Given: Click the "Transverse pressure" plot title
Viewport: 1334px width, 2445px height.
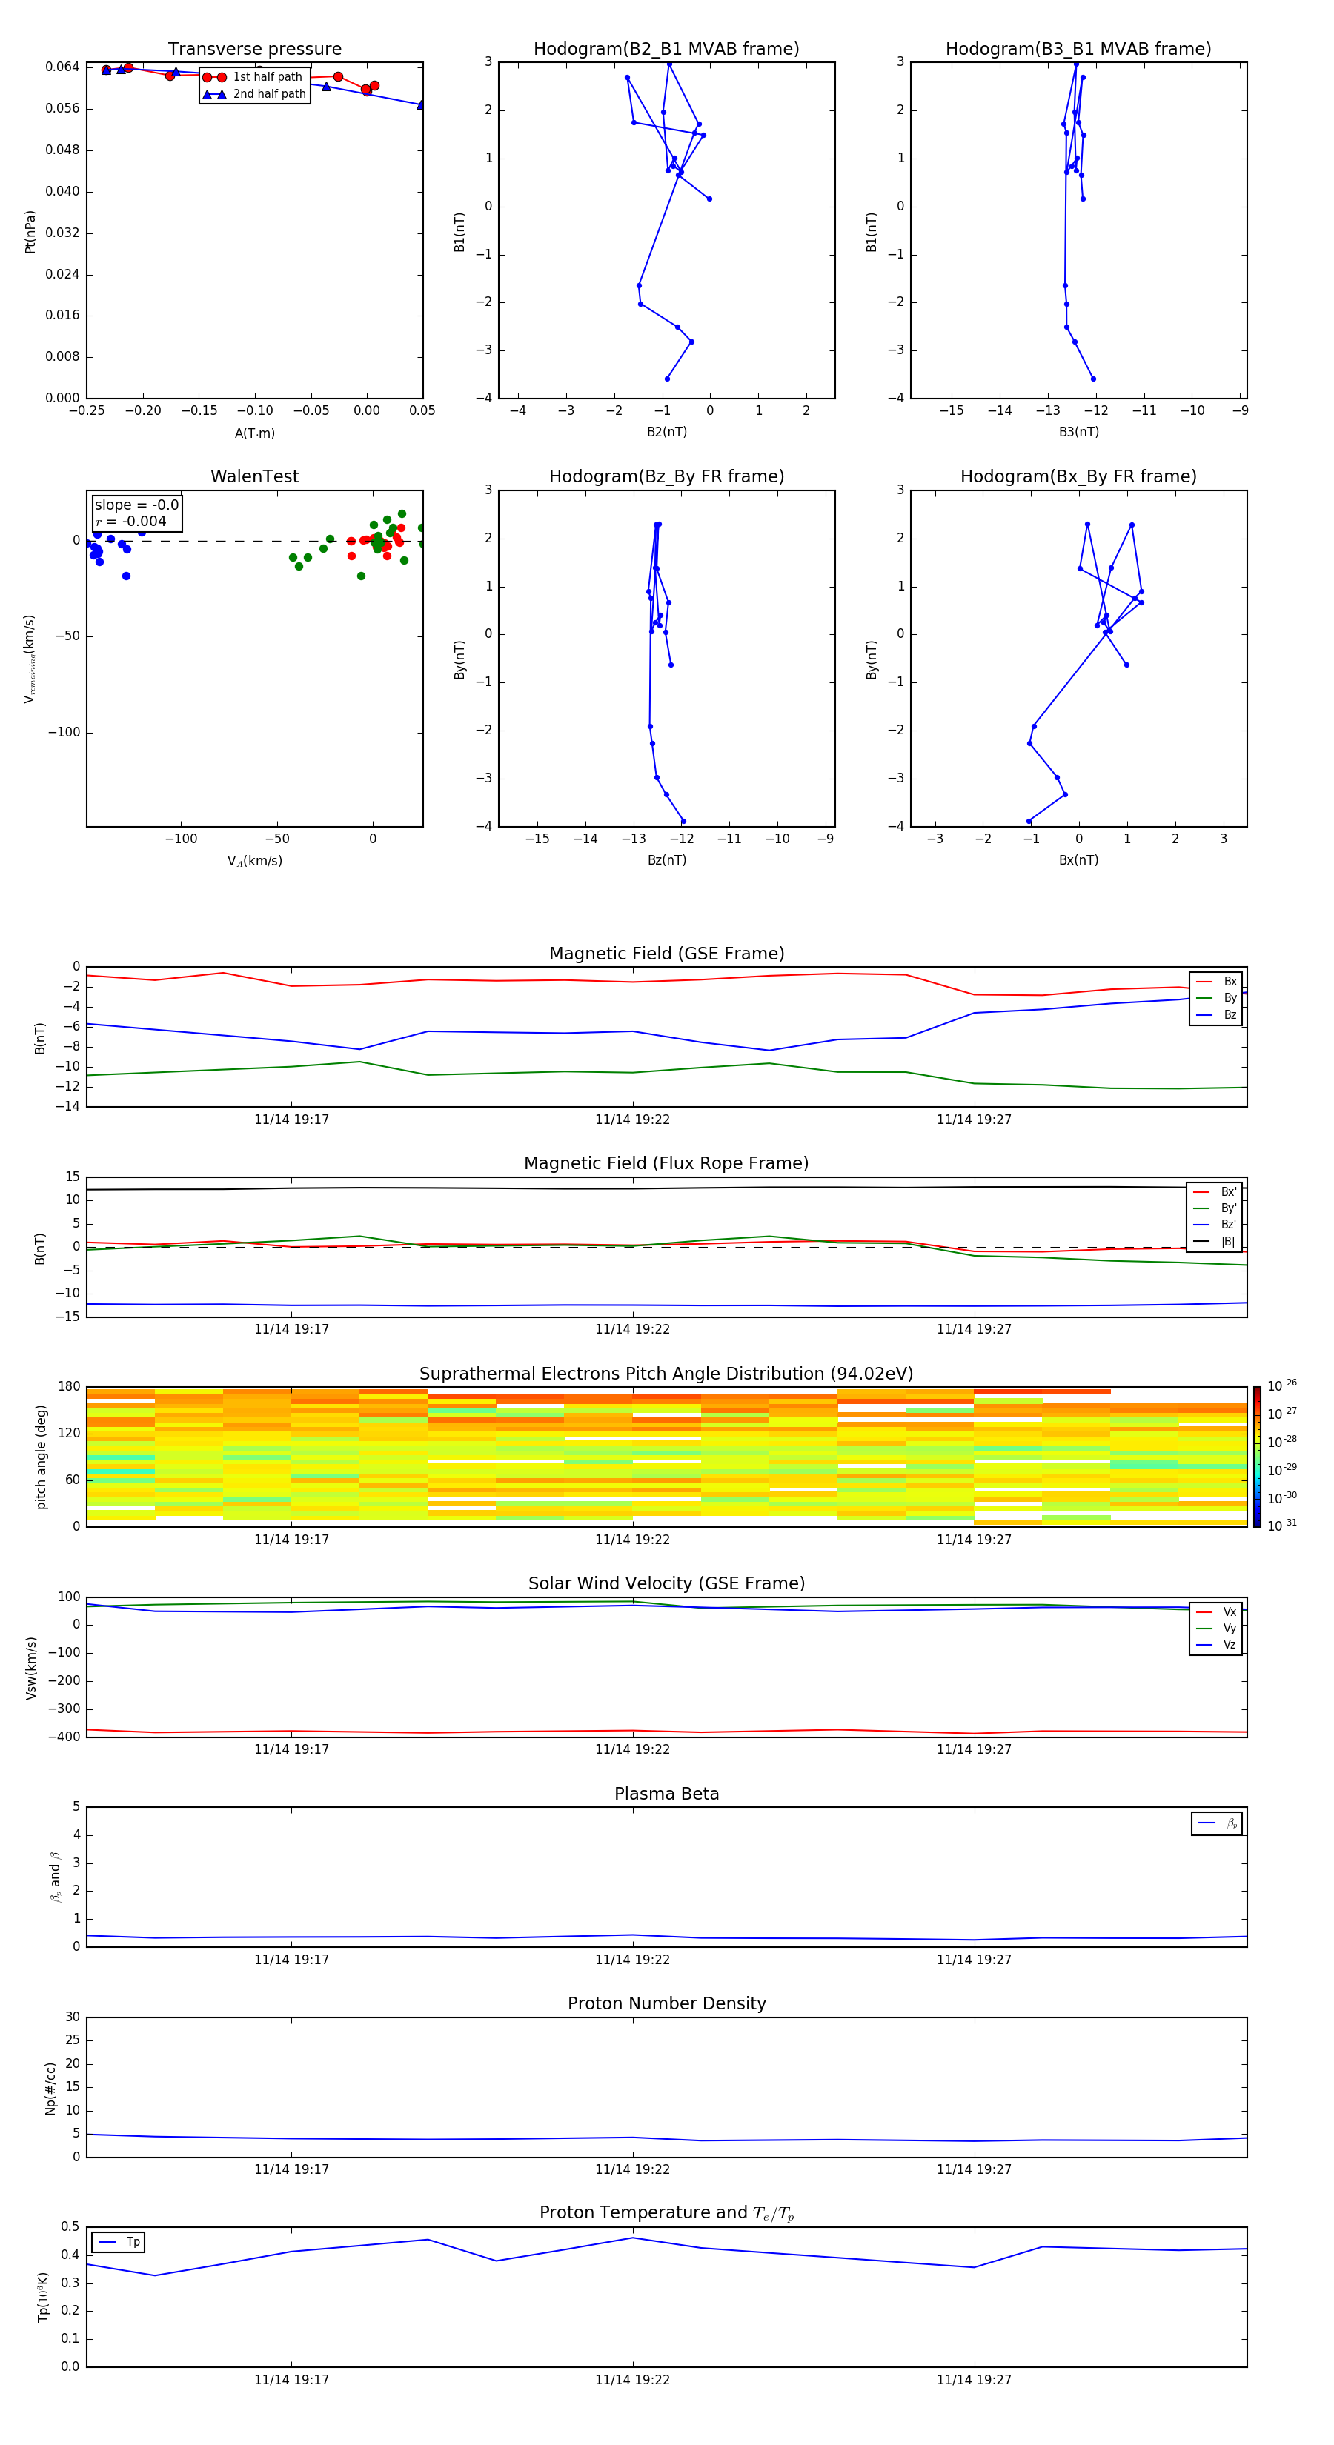Looking at the screenshot, I should point(254,50).
